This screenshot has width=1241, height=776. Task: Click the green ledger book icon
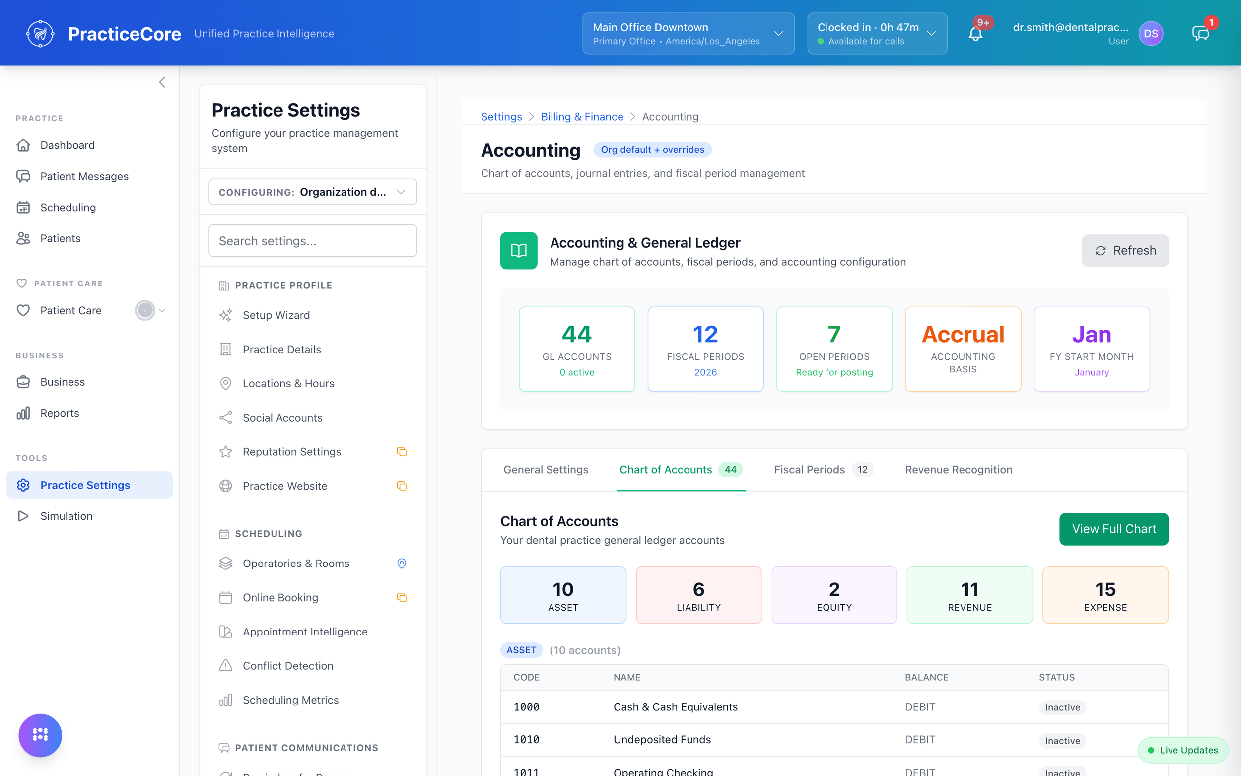point(519,250)
